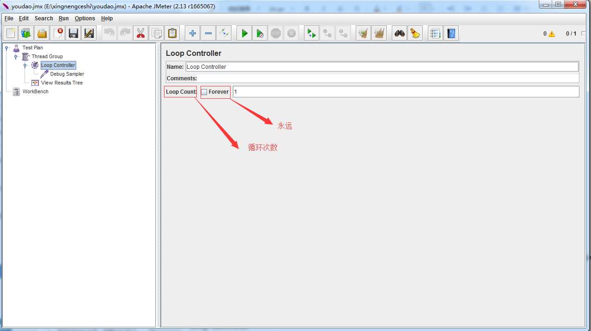591x331 pixels.
Task: Open the Edit menu
Action: 24,18
